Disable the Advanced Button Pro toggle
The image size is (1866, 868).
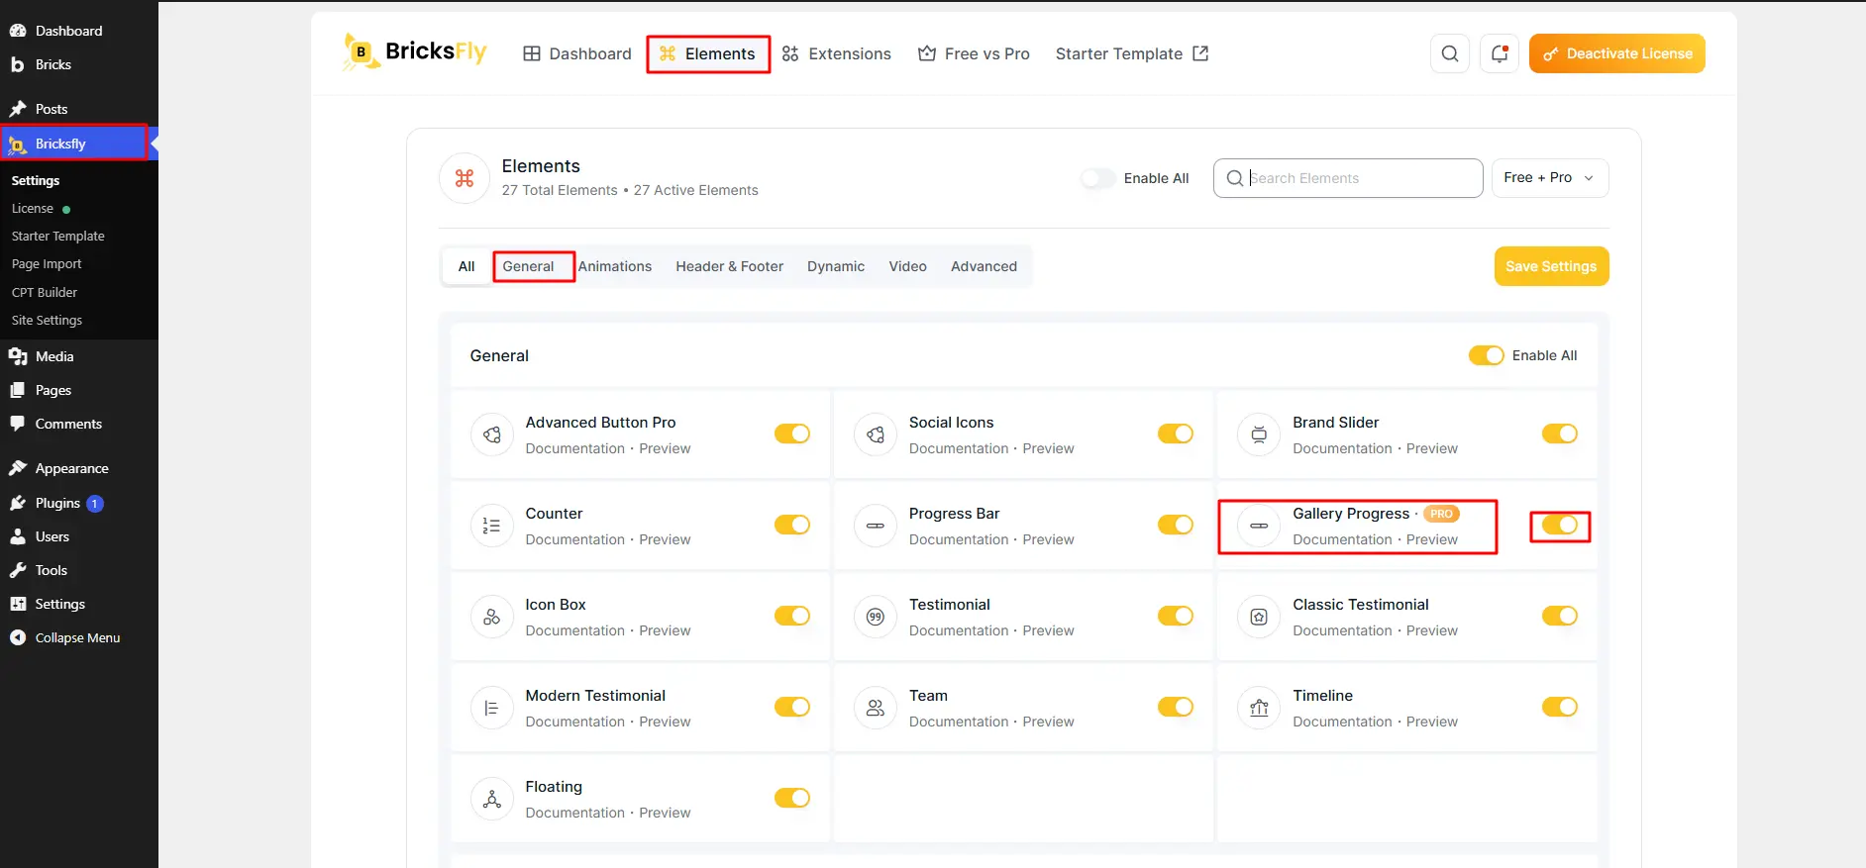792,434
